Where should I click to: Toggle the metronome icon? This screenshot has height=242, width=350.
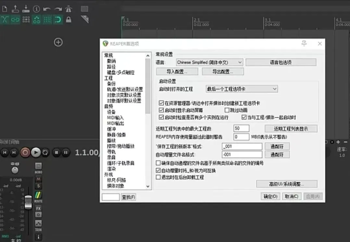click(69, 9)
